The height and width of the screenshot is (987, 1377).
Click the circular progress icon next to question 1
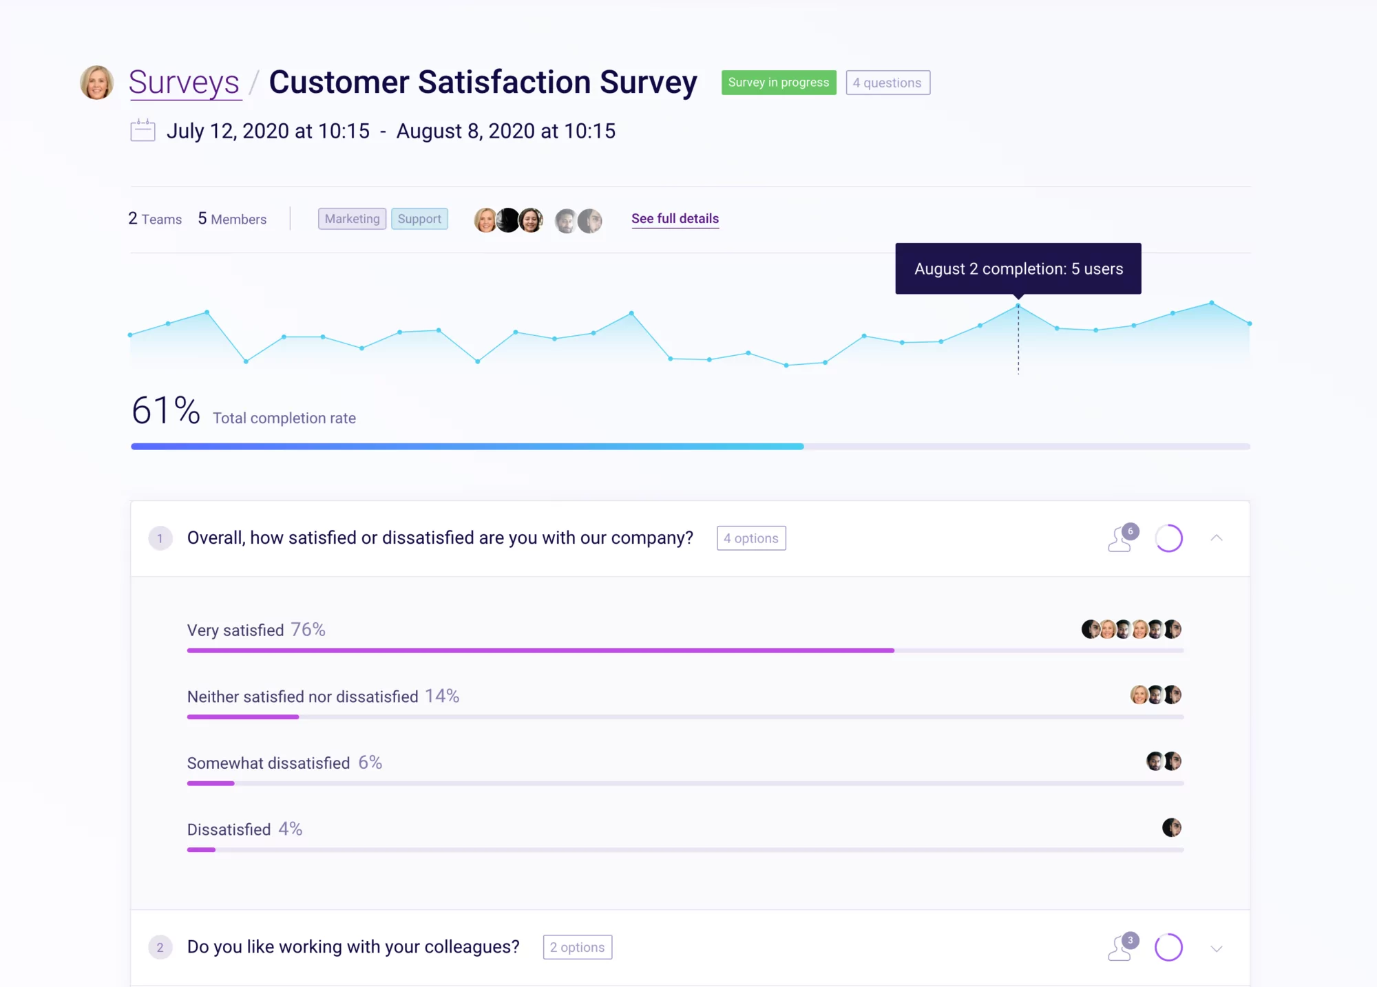click(x=1168, y=538)
